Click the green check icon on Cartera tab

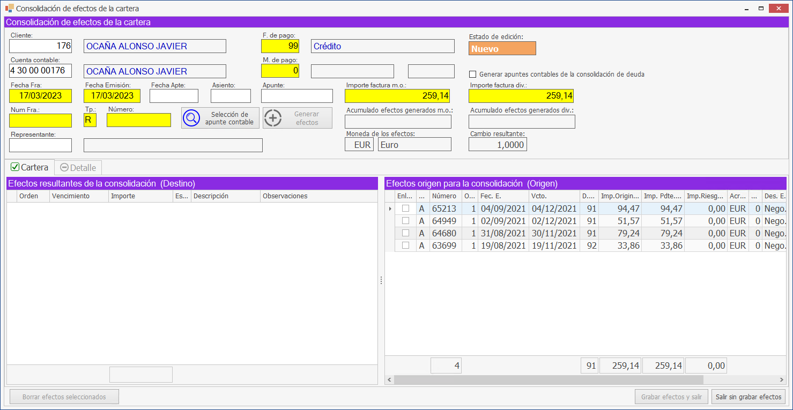coord(15,167)
